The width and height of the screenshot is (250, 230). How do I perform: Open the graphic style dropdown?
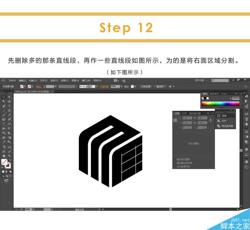135,86
